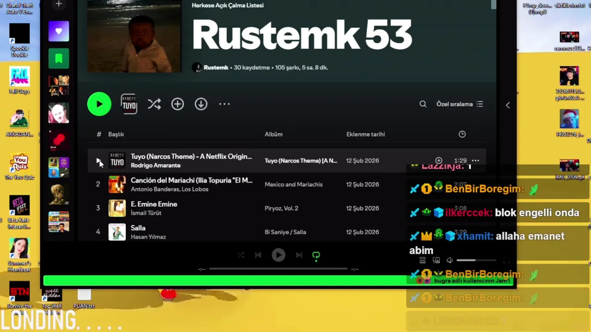Open the sidebar playlist tile with the red shape
Image resolution: width=591 pixels, height=332 pixels.
pyautogui.click(x=59, y=140)
